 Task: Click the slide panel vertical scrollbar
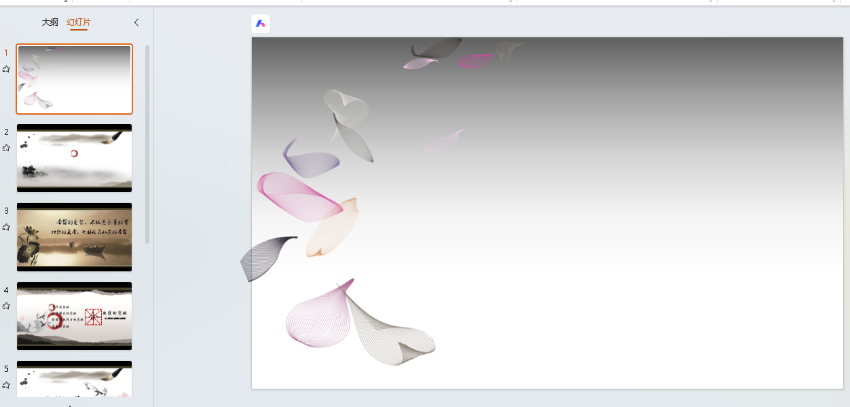coord(147,144)
